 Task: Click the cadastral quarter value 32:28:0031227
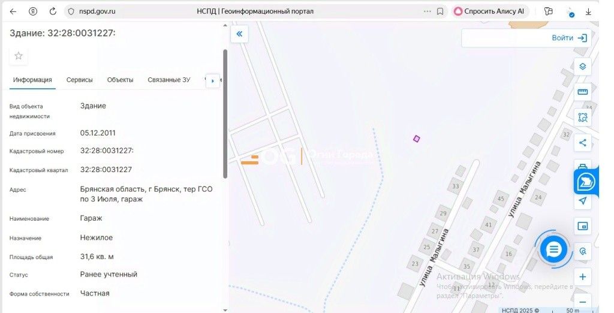pos(106,170)
